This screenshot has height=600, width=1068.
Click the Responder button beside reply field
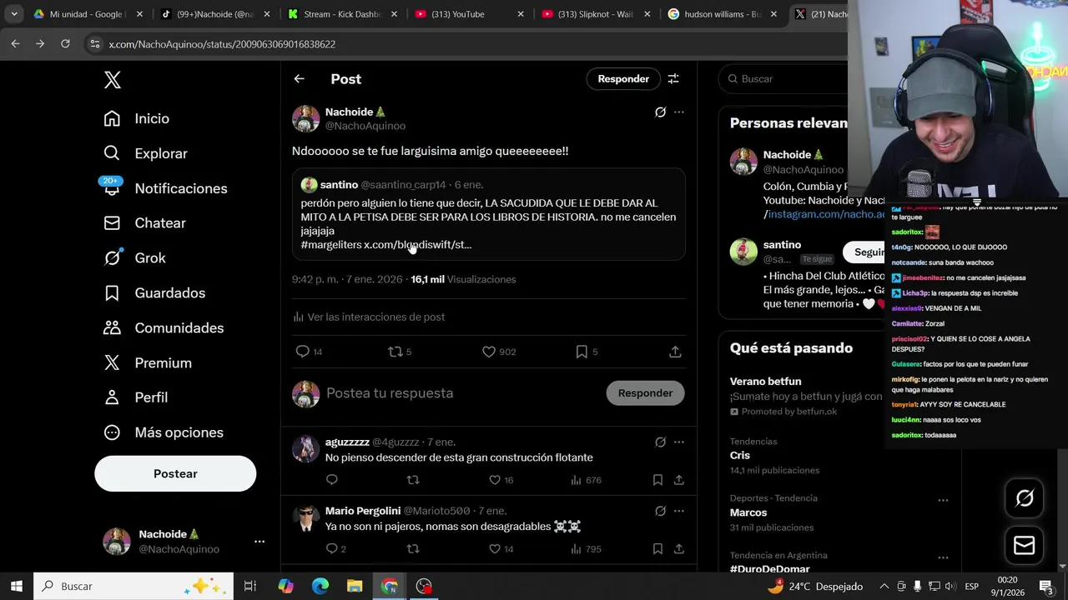[x=645, y=393]
